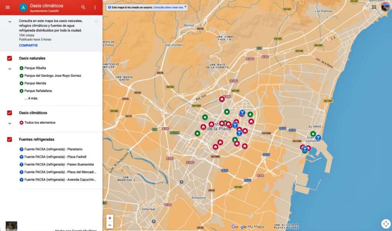
Task: Click the northernmost red house marker near Rda. Oest
Action: (x=222, y=99)
